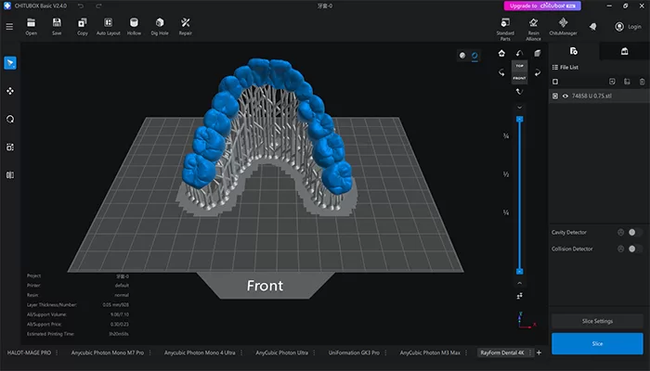Open Anycubic Photon Mono 4 Ultra tab options
This screenshot has height=371, width=650.
pyautogui.click(x=241, y=352)
